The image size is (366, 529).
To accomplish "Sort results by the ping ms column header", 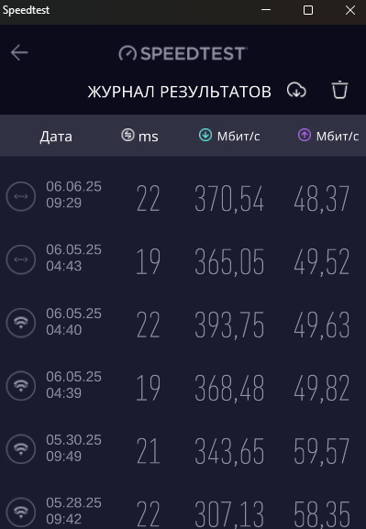I will (139, 136).
